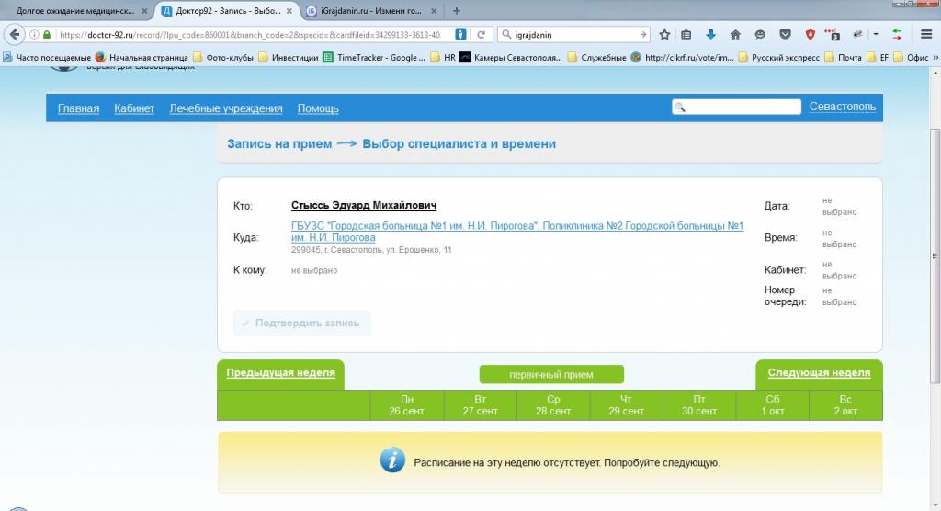
Task: Reload the page with the refresh icon
Action: [x=481, y=35]
